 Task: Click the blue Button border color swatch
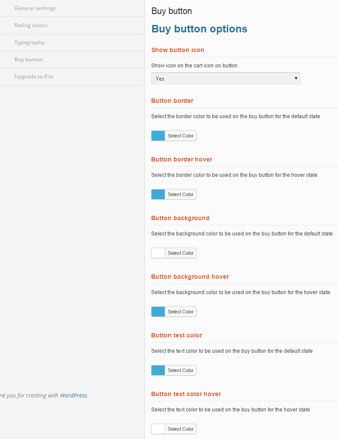[x=158, y=136]
